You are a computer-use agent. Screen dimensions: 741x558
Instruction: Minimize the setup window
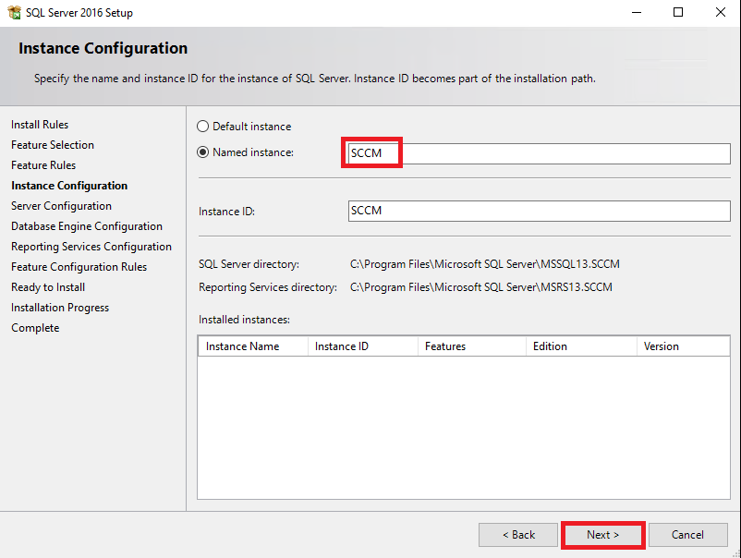[637, 12]
